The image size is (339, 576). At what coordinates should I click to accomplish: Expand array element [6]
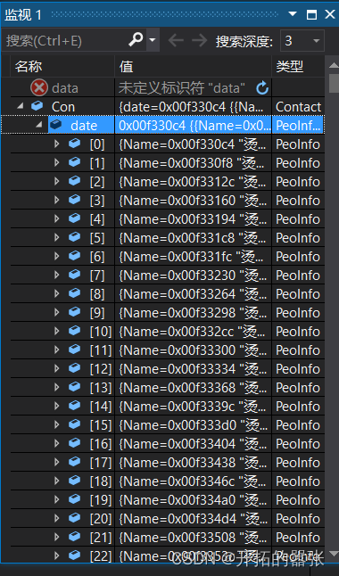[56, 256]
